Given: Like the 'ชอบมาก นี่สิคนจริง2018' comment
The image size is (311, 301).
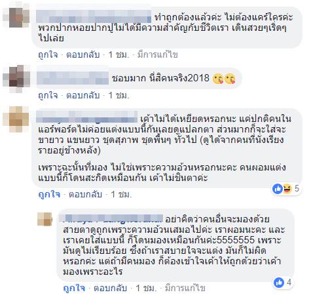Looking at the screenshot, I should click(x=48, y=95).
